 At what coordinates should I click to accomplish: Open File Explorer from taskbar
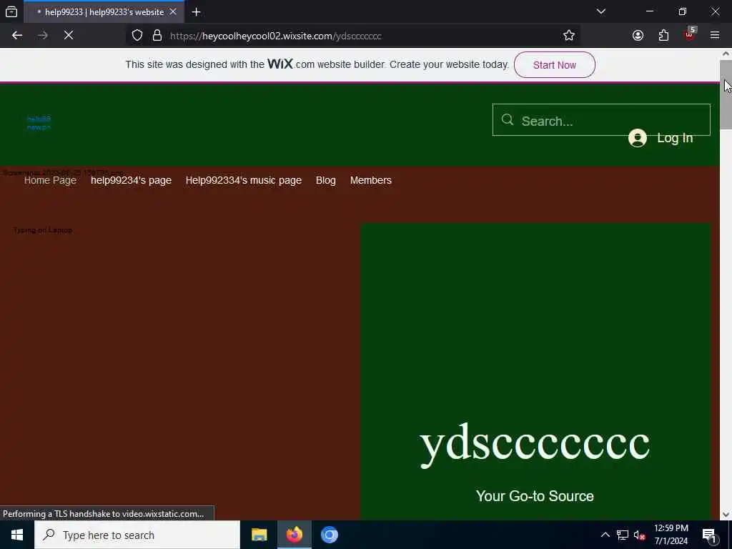tap(259, 535)
